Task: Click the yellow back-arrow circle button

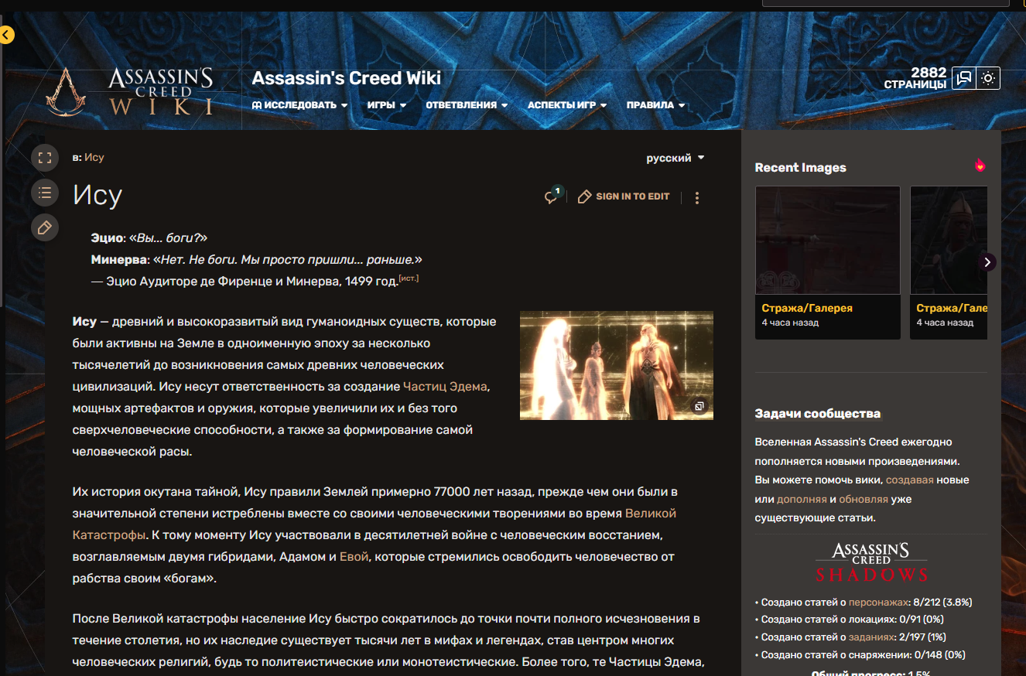Action: click(x=6, y=35)
